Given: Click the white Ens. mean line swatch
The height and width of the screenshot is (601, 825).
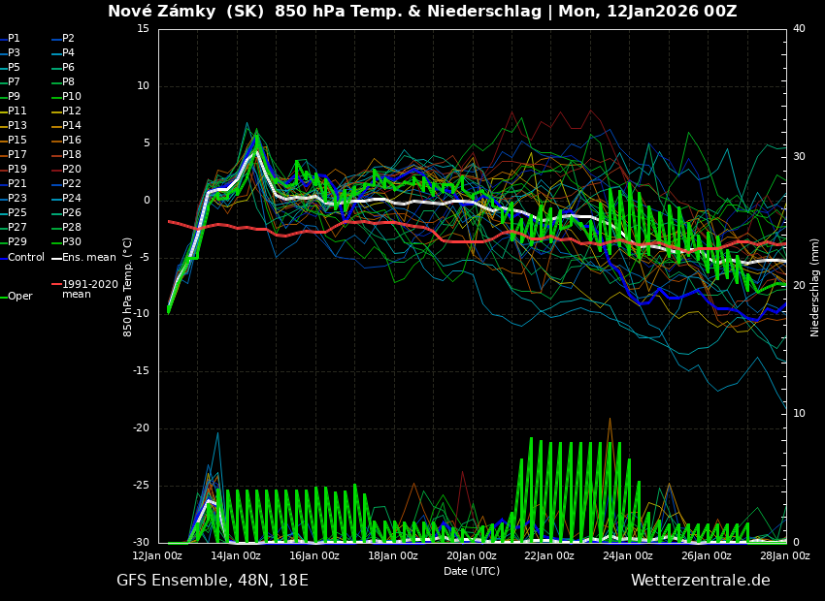Looking at the screenshot, I should point(56,258).
